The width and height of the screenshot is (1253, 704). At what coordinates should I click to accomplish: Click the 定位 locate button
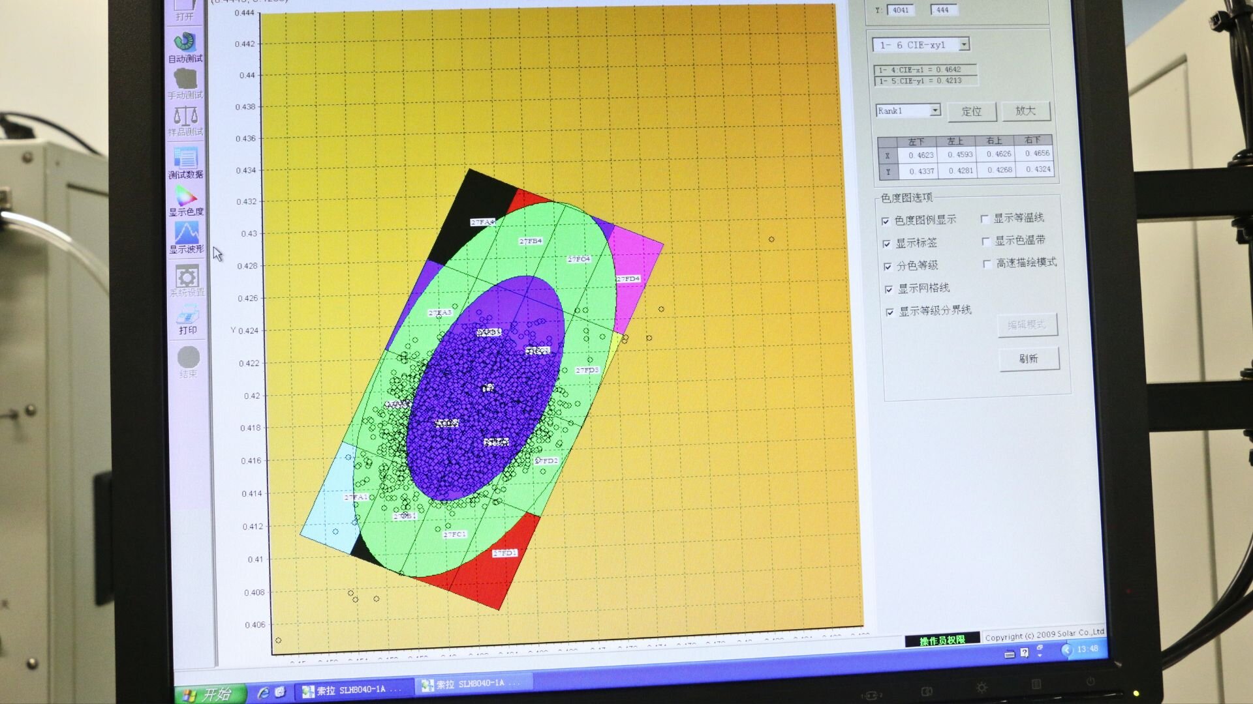tap(972, 111)
